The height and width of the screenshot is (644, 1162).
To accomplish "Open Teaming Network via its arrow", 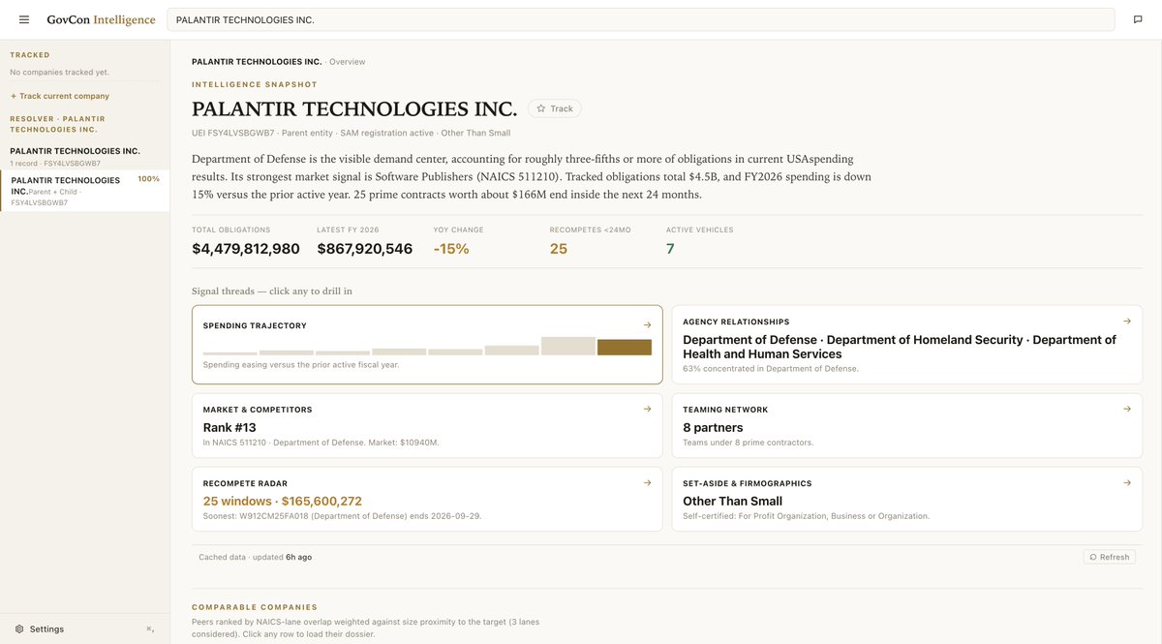I will 1127,409.
